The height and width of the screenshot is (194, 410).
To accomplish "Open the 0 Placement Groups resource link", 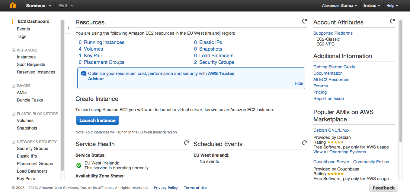I will [x=101, y=62].
